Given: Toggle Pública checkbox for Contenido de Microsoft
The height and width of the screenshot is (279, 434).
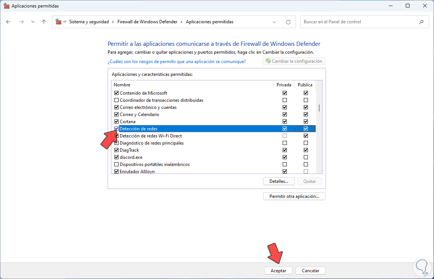Looking at the screenshot, I should pyautogui.click(x=306, y=93).
